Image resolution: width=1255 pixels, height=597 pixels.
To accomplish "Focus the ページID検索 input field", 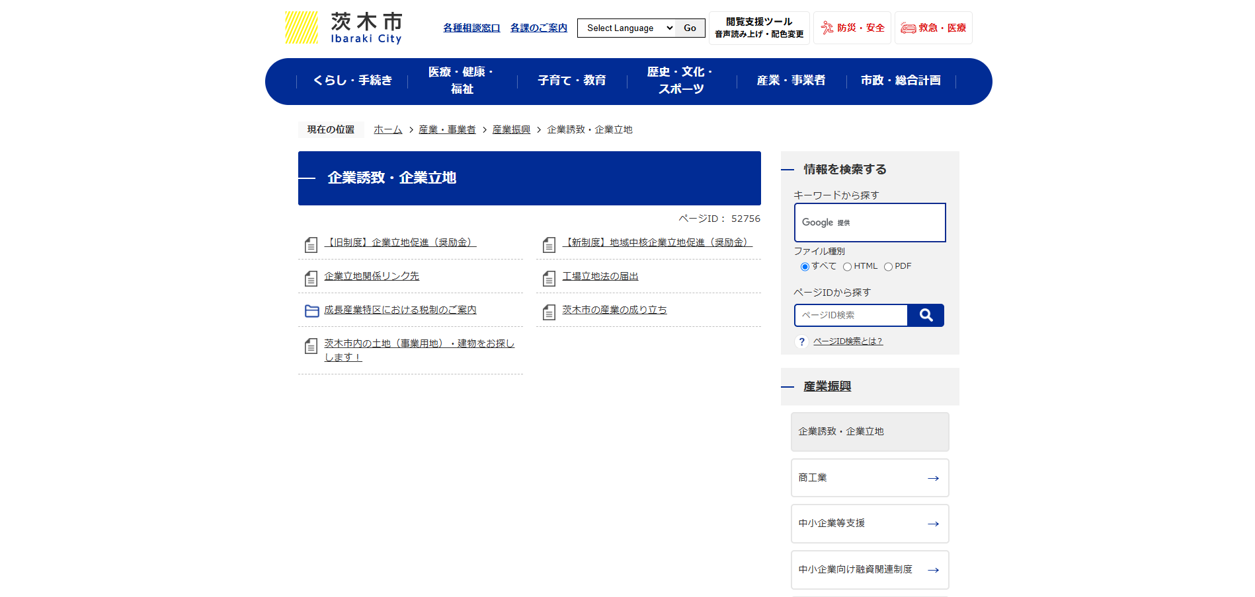I will point(852,316).
